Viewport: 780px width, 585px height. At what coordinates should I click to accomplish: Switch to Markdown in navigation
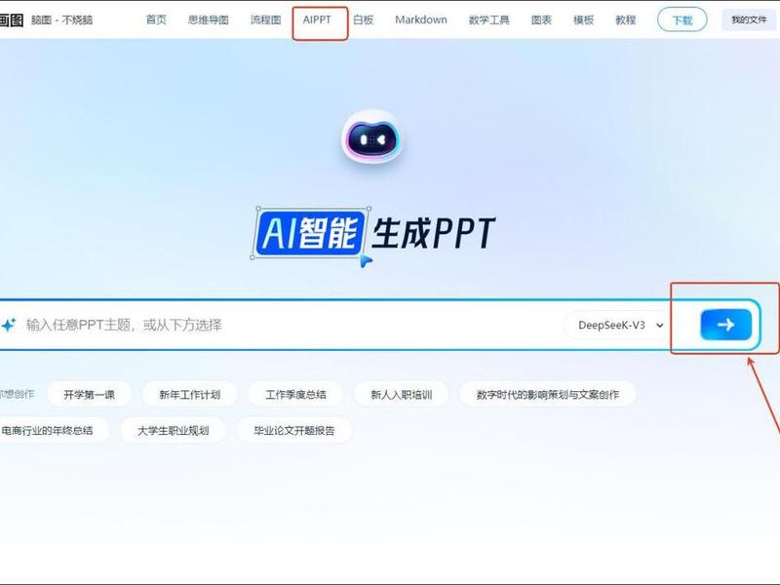(421, 19)
